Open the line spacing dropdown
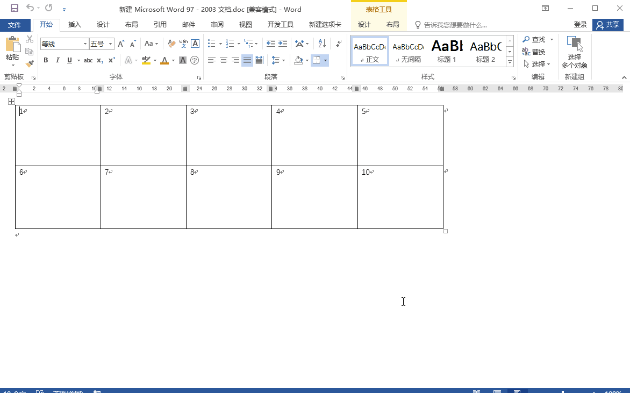Viewport: 630px width, 393px height. coord(278,60)
